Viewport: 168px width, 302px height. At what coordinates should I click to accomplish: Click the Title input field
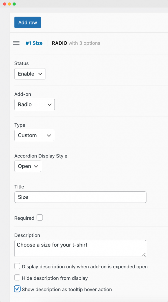click(80, 197)
